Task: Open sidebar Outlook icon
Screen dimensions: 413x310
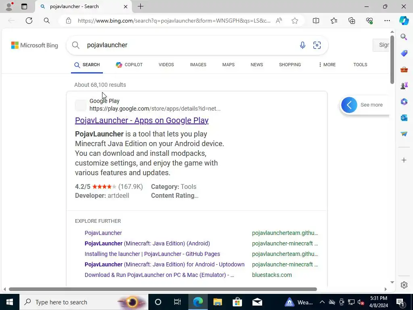Action: pos(404,118)
